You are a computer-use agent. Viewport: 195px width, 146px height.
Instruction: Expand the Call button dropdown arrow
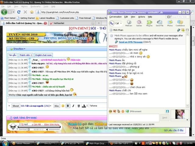tap(121, 23)
